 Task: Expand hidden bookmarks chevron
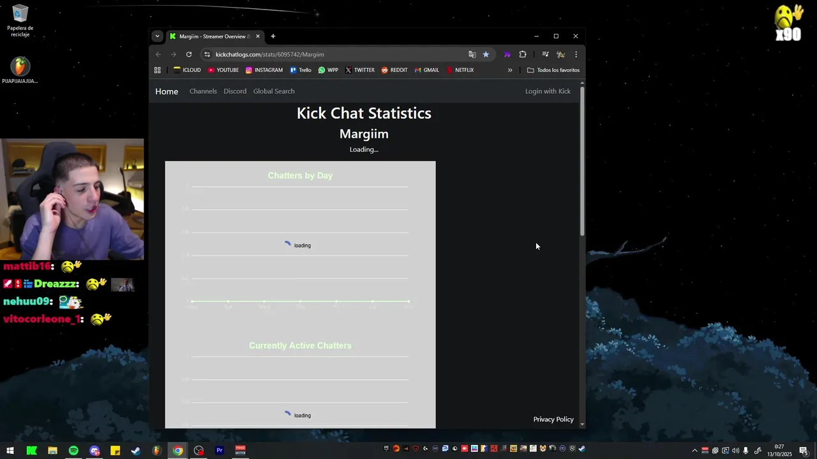click(510, 70)
